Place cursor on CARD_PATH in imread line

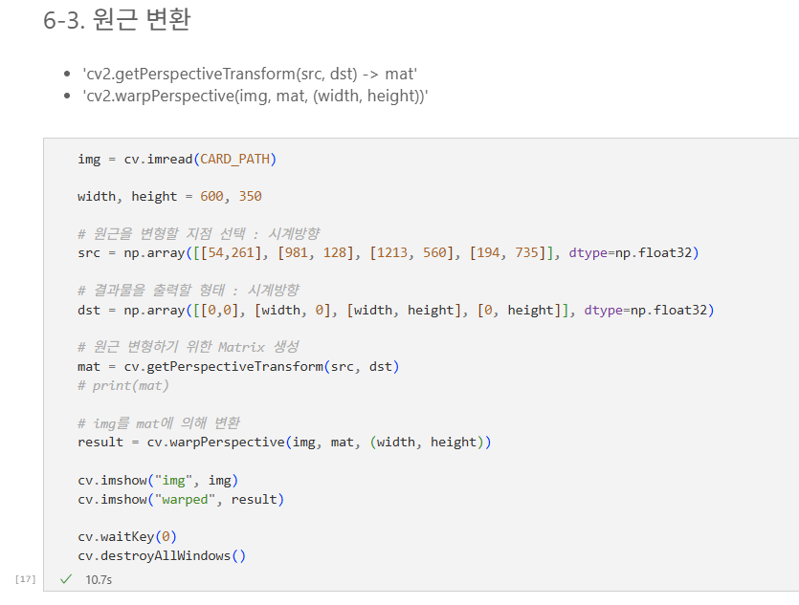[234, 160]
